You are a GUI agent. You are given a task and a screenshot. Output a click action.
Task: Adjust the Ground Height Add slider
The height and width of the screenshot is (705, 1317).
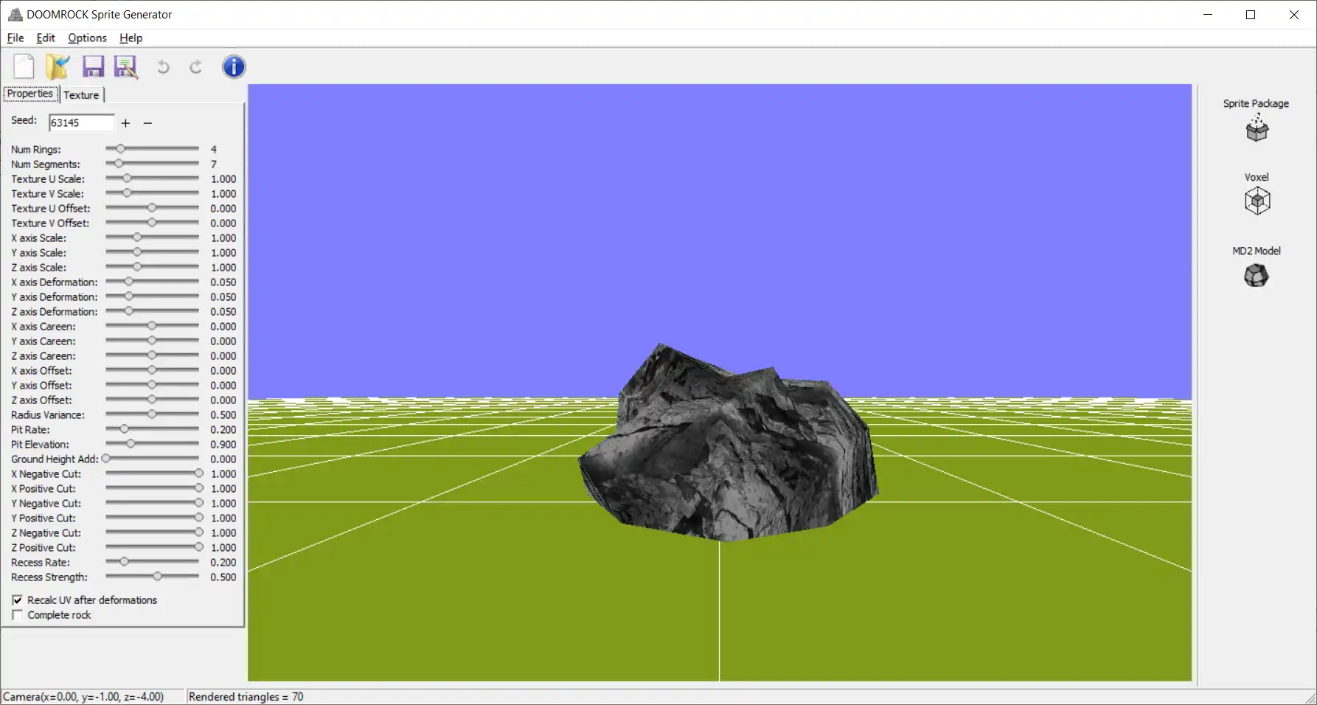pos(152,459)
